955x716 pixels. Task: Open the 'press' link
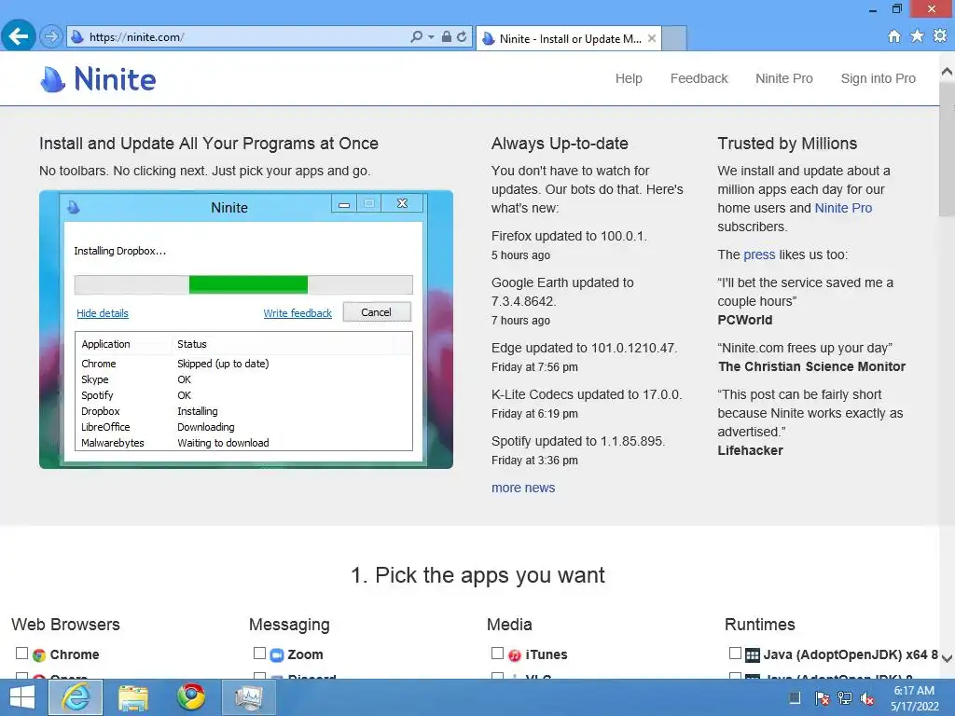coord(759,255)
